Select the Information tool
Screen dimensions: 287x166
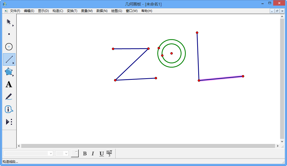pyautogui.click(x=9, y=109)
